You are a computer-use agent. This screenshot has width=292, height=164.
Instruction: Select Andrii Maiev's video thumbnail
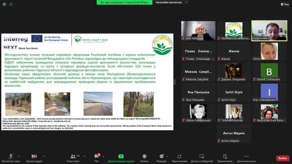tap(269, 30)
